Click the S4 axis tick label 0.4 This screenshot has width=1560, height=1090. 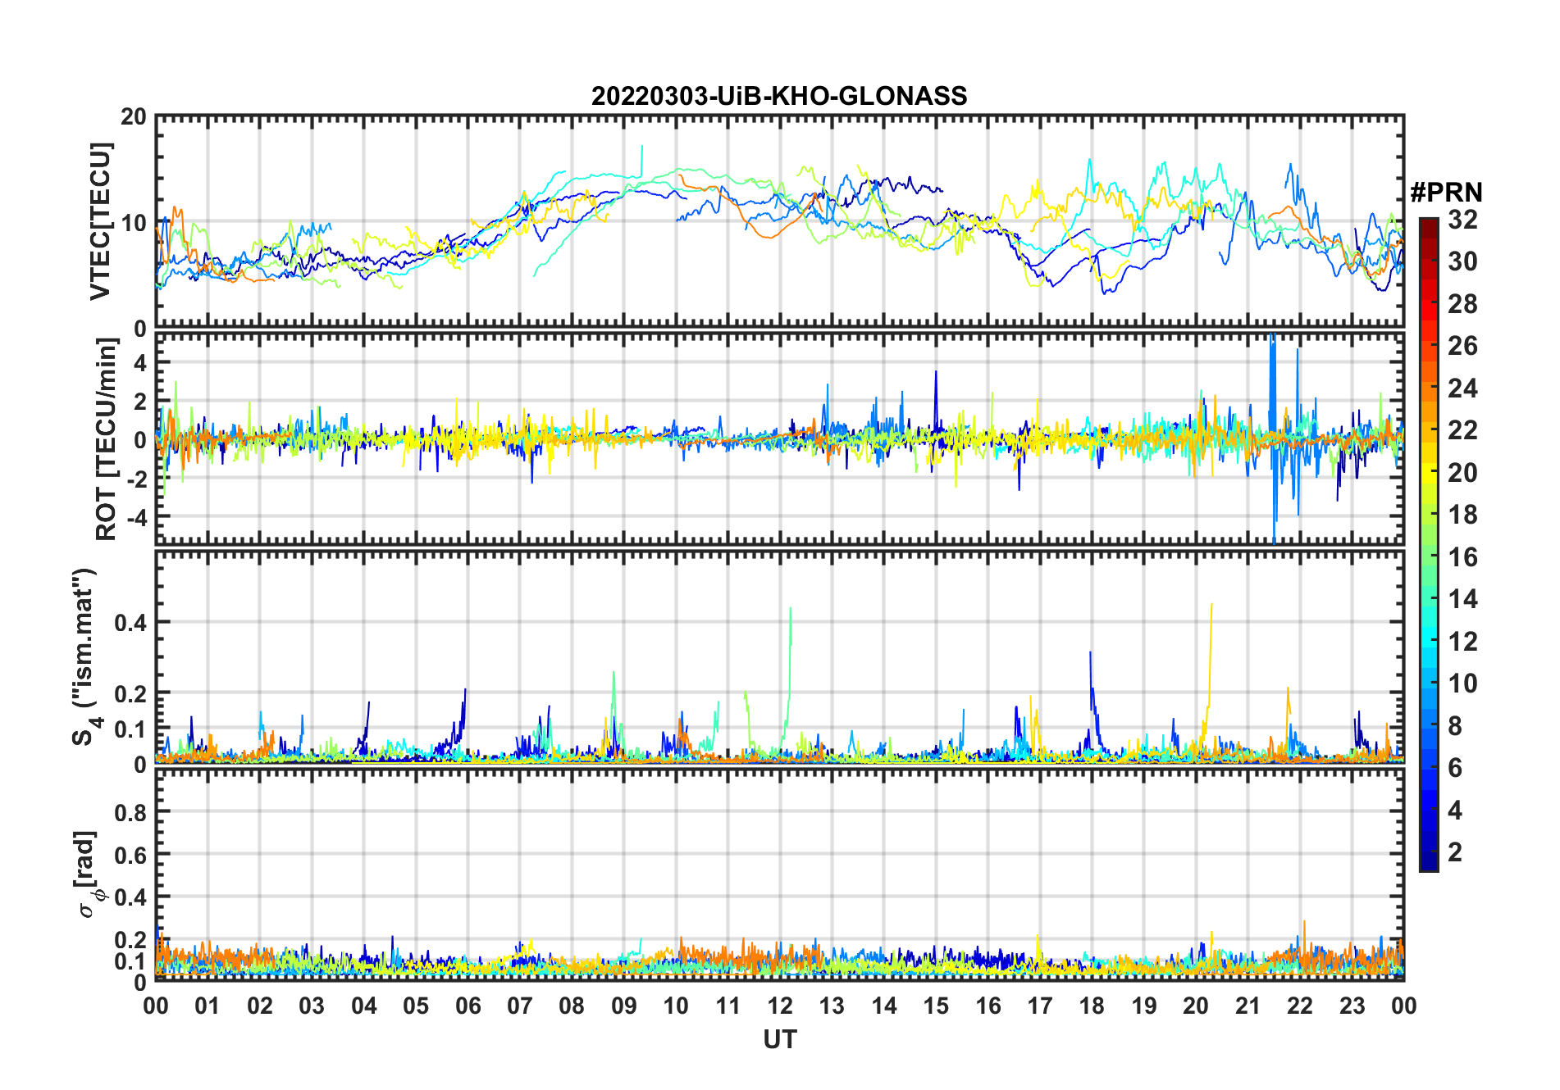(130, 623)
